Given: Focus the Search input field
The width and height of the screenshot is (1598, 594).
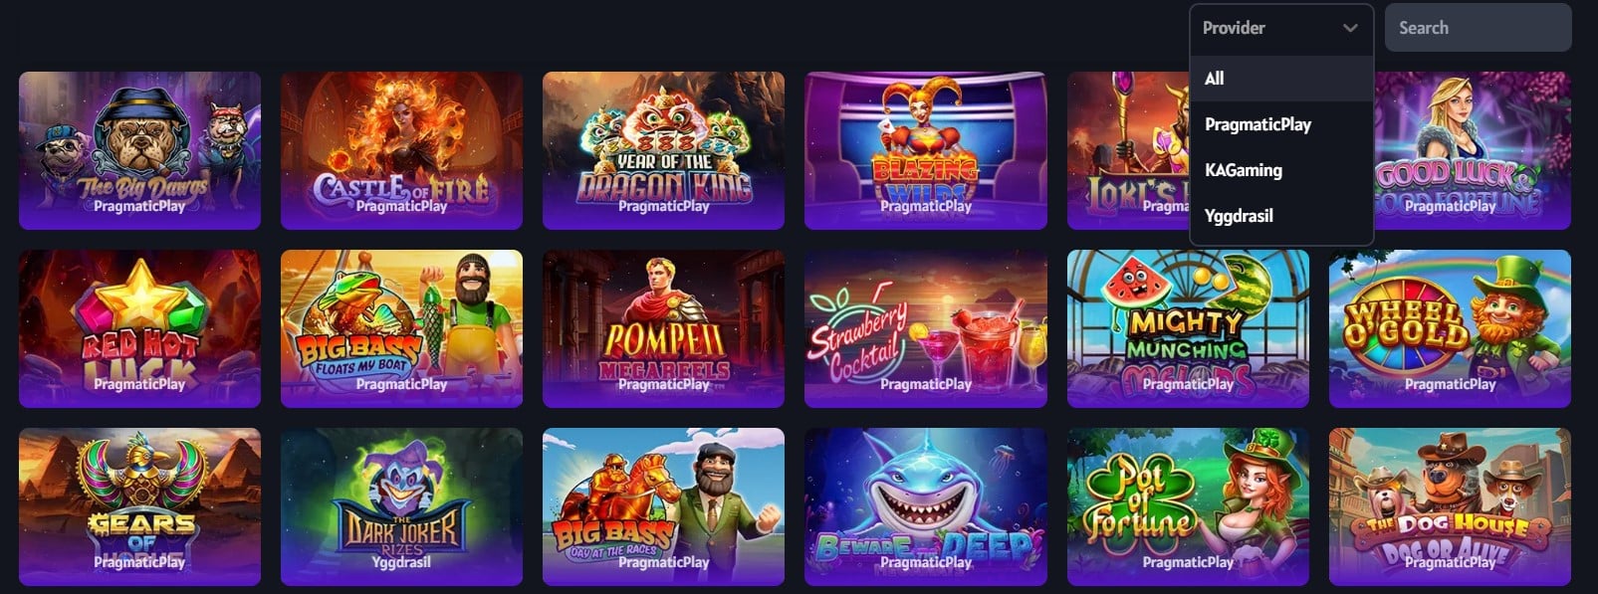Looking at the screenshot, I should [1479, 28].
